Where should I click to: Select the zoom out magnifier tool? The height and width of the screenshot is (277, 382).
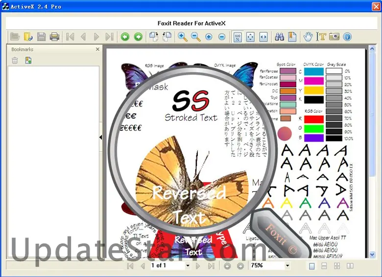195,37
